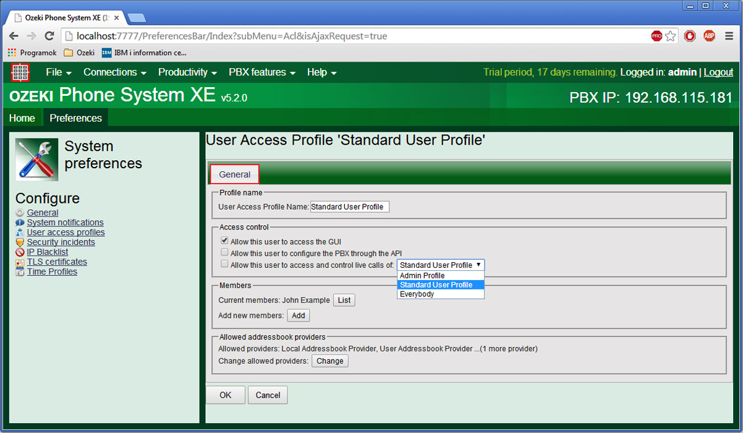Click the Cancel button
This screenshot has width=743, height=433.
pos(268,395)
